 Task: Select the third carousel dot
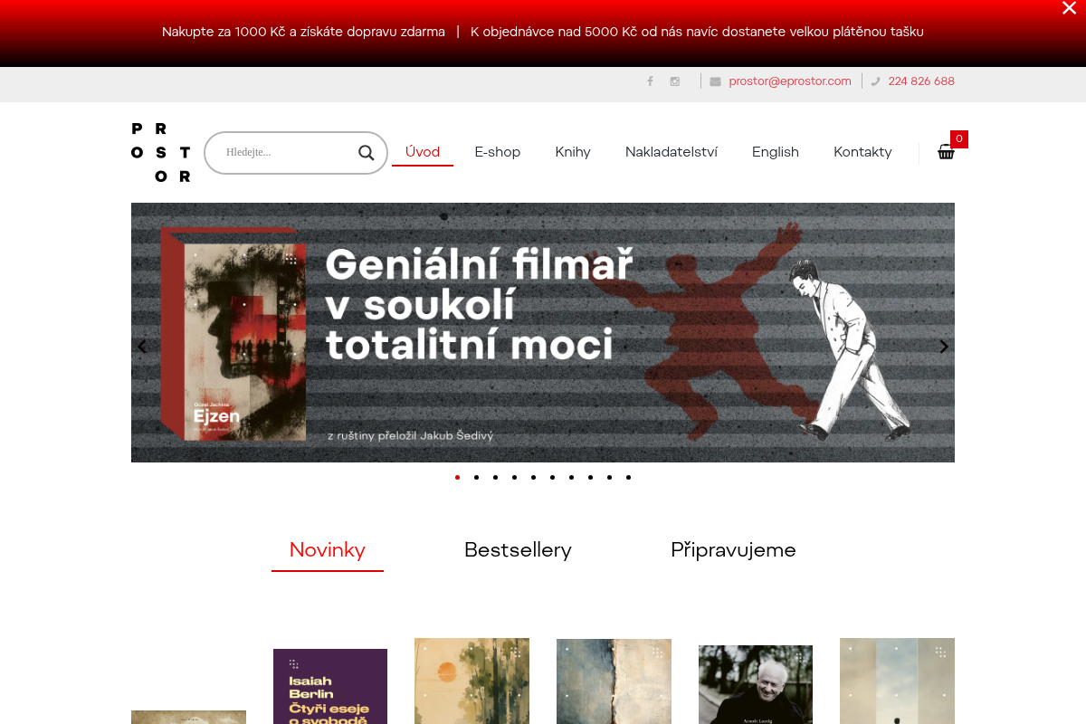pos(495,477)
